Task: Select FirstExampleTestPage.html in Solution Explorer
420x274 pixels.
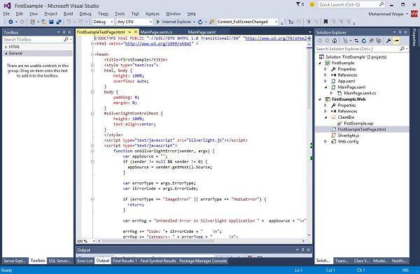Action: click(362, 129)
